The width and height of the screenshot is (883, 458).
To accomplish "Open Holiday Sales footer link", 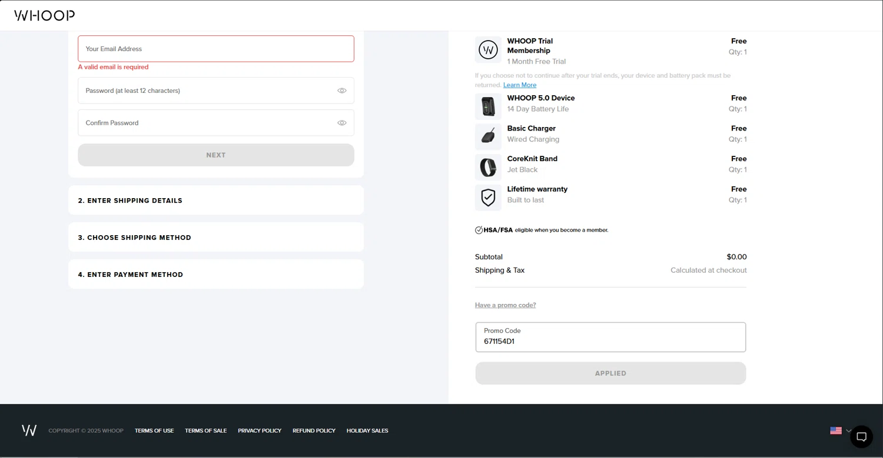I will pos(367,431).
